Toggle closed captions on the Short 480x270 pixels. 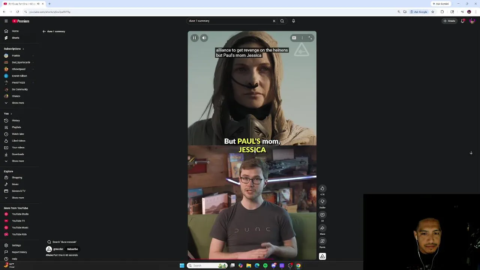click(294, 38)
